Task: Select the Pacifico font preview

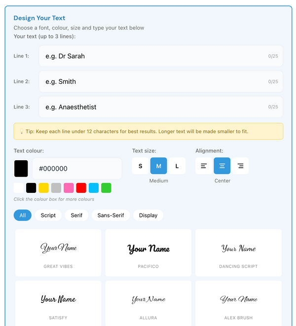Action: pos(148,253)
